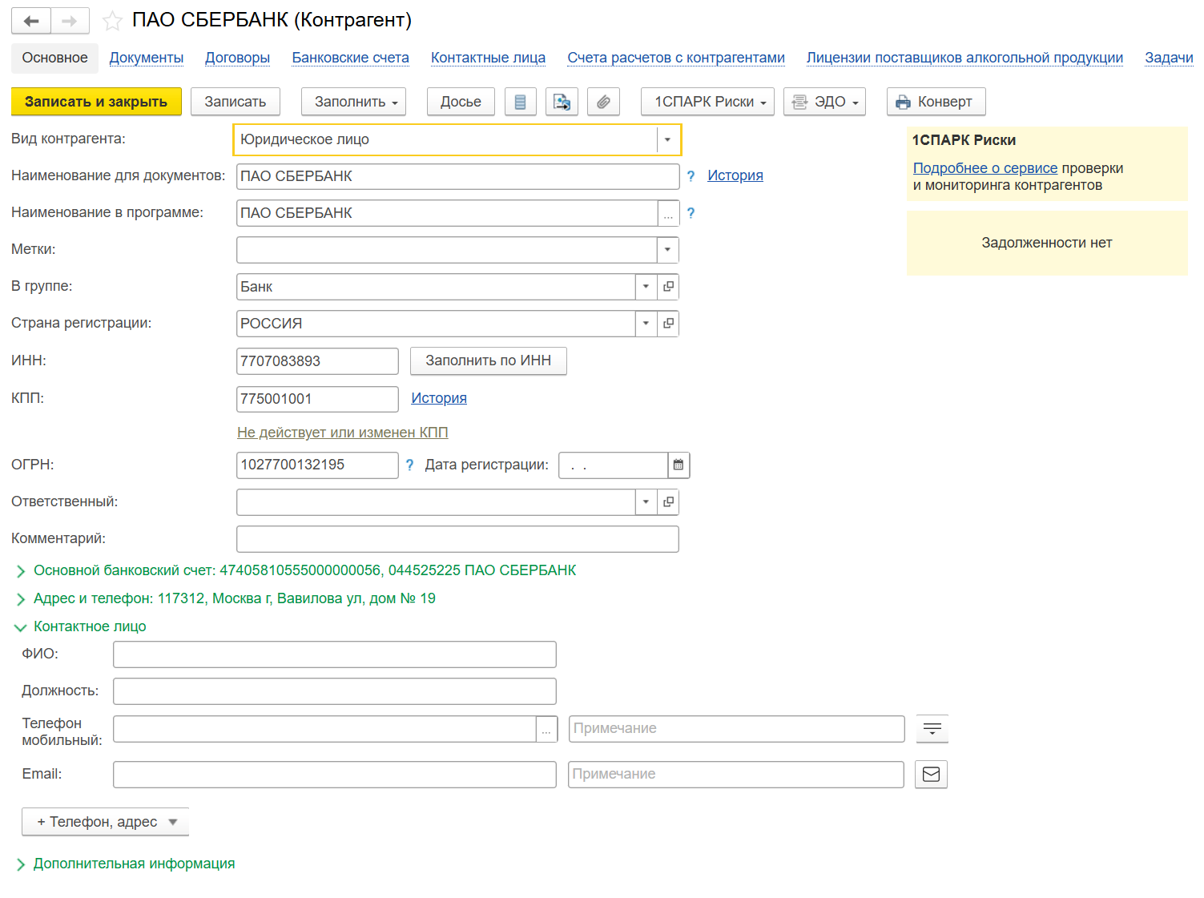Click Не действует или изменен КПП
Image resolution: width=1204 pixels, height=898 pixels.
[342, 433]
